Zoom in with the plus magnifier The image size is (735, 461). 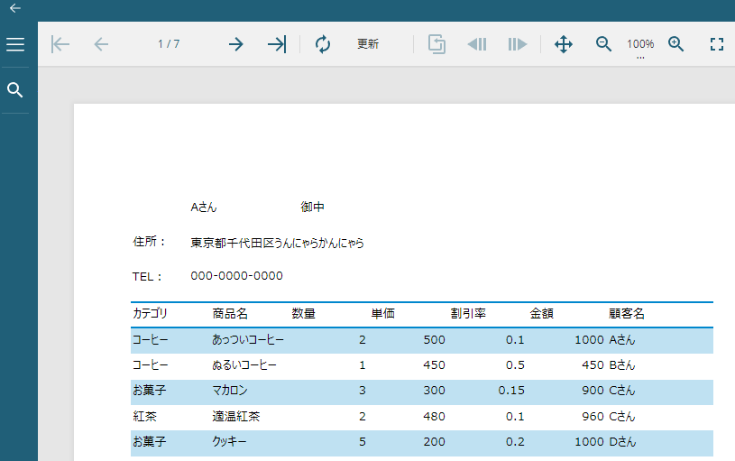coord(676,44)
